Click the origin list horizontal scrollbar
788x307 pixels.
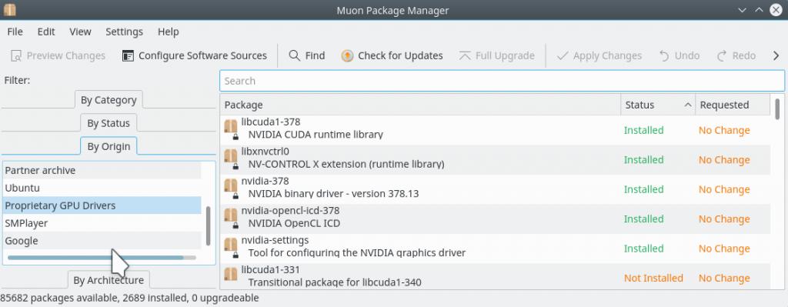102,257
